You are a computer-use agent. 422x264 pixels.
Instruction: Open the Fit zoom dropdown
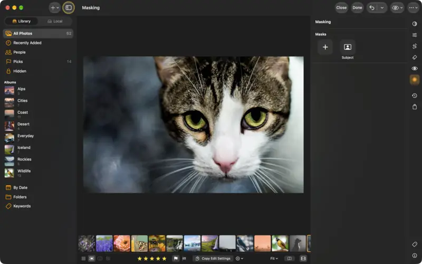point(274,259)
